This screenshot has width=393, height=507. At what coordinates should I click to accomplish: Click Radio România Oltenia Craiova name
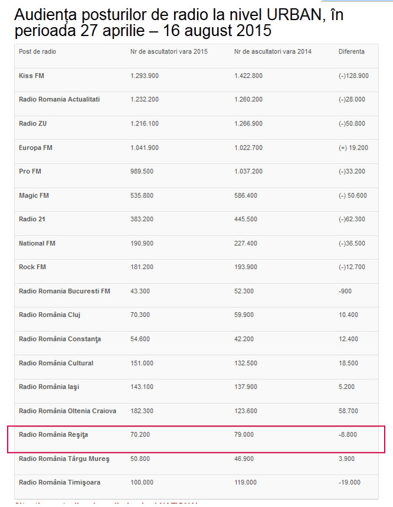pyautogui.click(x=67, y=411)
